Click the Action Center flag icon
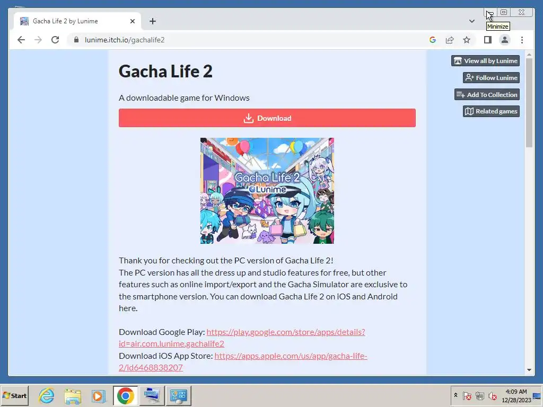This screenshot has width=543, height=407. 467,395
